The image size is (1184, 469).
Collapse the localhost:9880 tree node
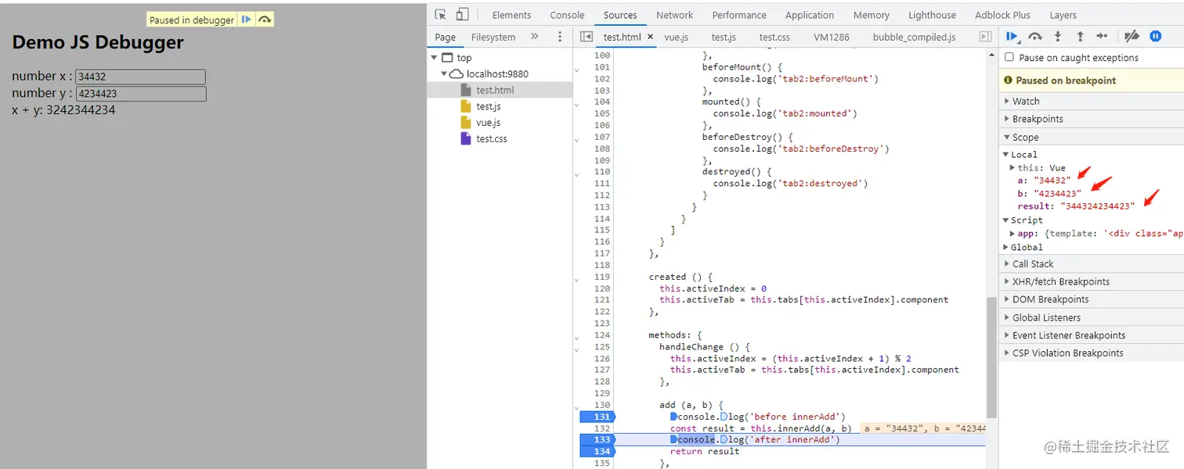[443, 74]
